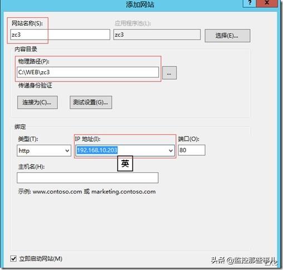Click the 主机名(H): label
283x270 pixels.
pyautogui.click(x=31, y=166)
